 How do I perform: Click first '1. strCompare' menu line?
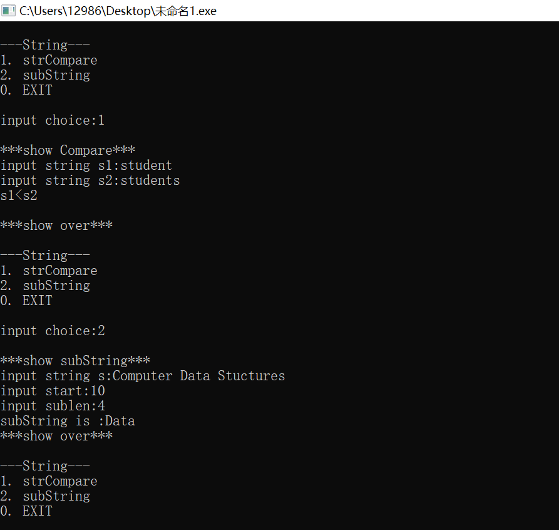(49, 60)
